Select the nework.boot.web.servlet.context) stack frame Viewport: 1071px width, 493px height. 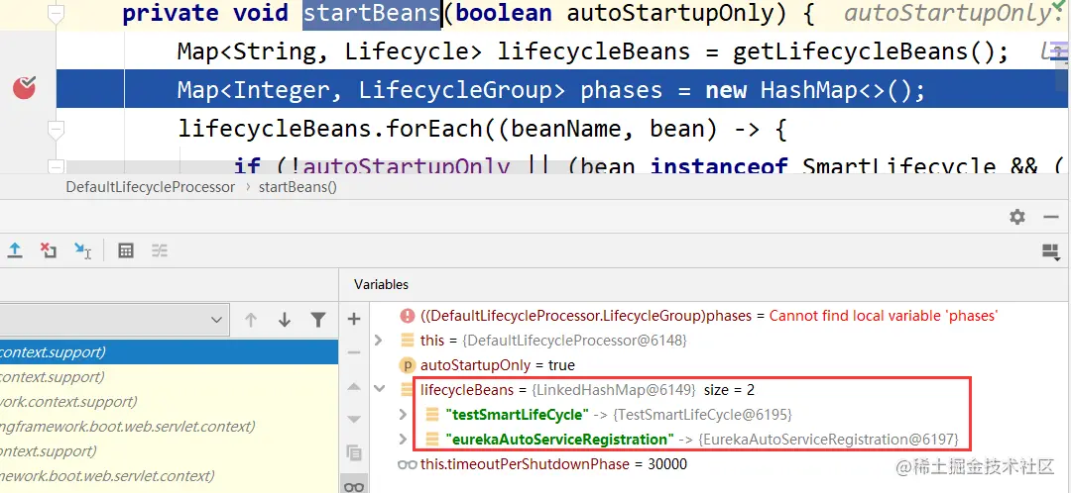tap(169, 475)
